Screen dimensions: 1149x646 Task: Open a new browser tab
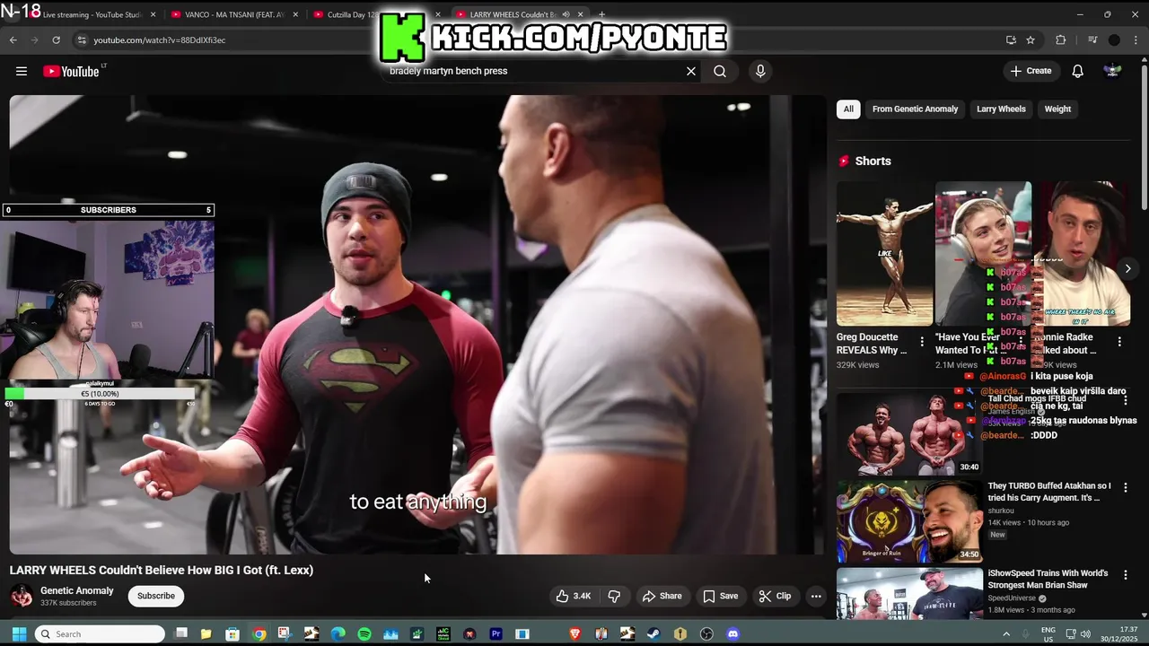[601, 14]
